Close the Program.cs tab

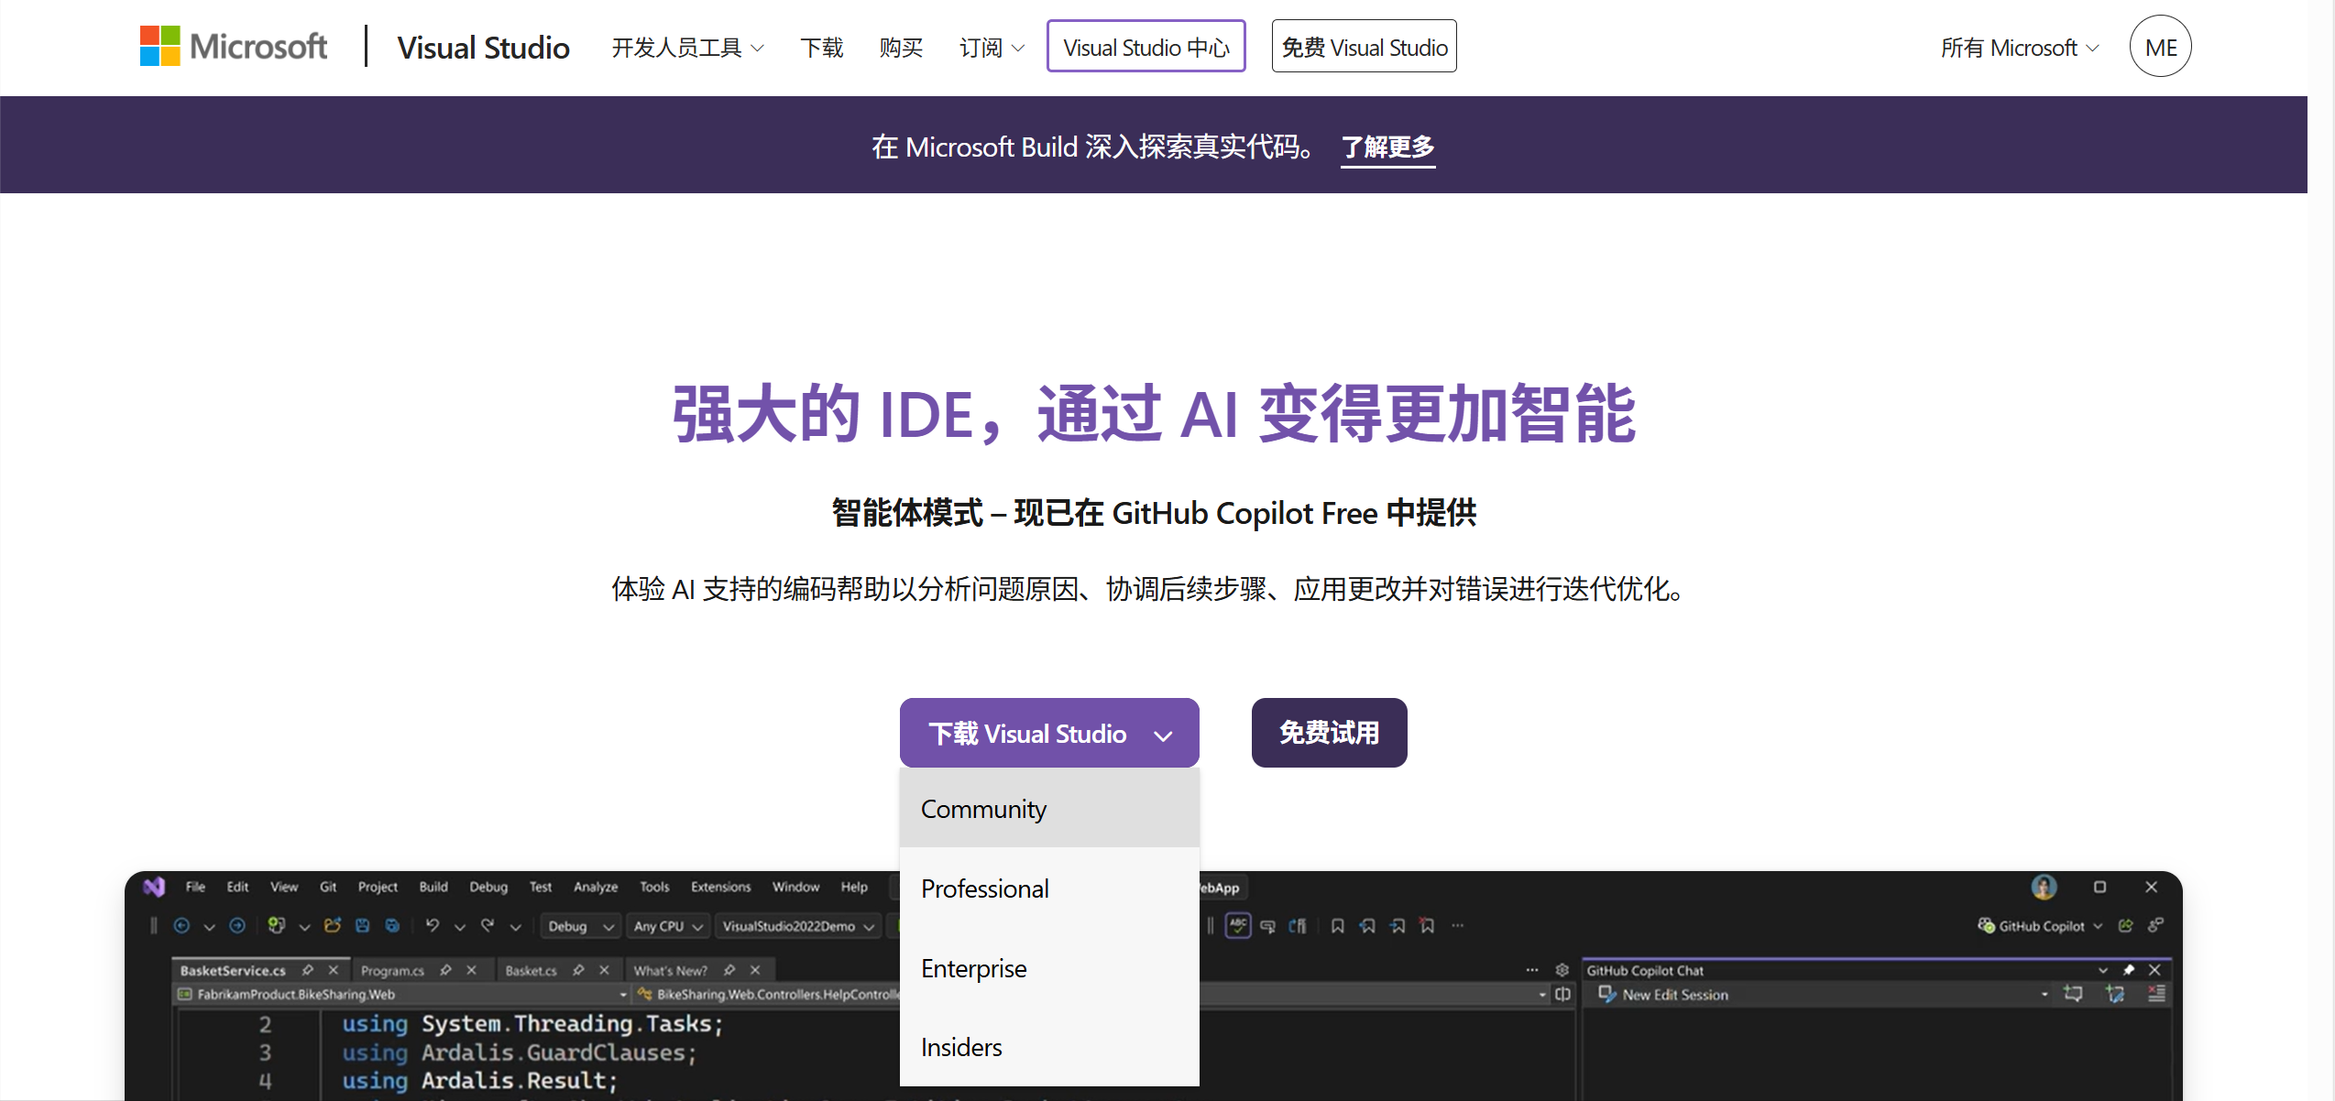[471, 970]
